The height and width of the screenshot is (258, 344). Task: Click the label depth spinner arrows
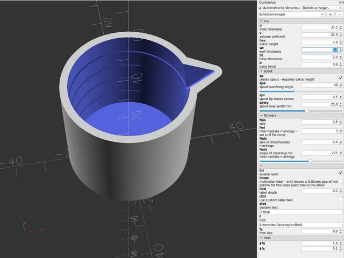pos(341,191)
